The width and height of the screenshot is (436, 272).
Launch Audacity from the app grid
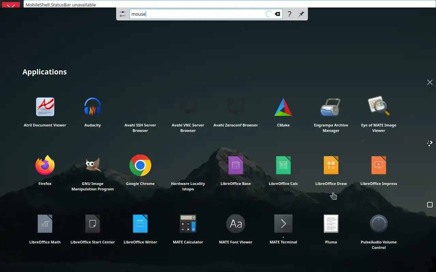point(93,112)
